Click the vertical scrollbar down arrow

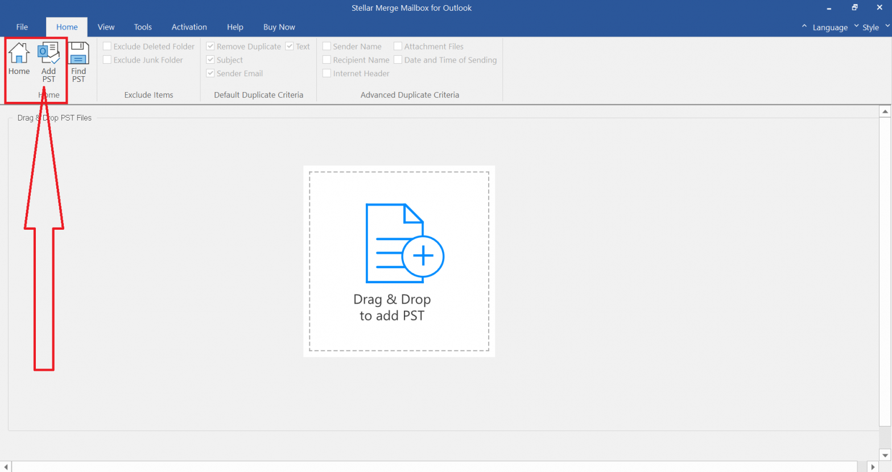[x=885, y=455]
